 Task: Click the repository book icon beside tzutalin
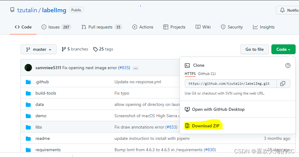(12, 10)
